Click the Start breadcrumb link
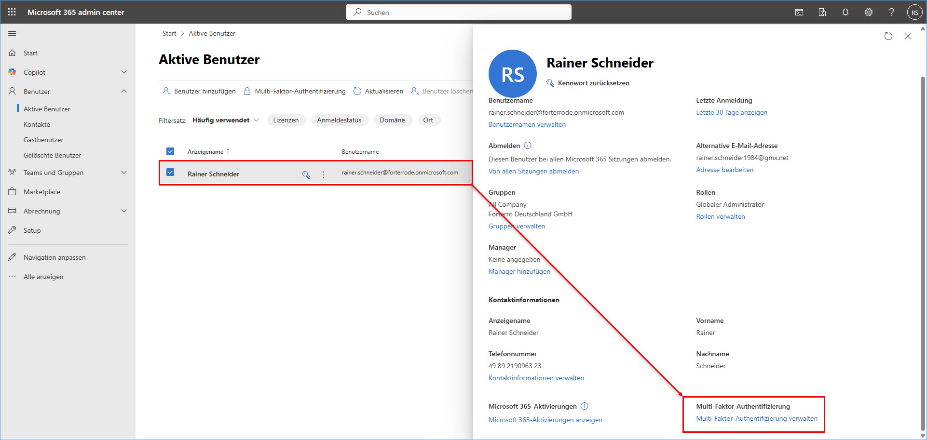This screenshot has height=440, width=927. click(169, 33)
